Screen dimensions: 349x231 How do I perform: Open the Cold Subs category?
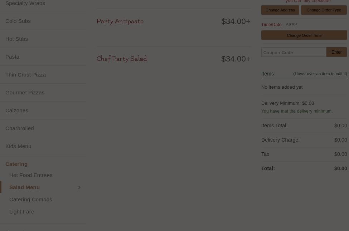click(x=18, y=21)
